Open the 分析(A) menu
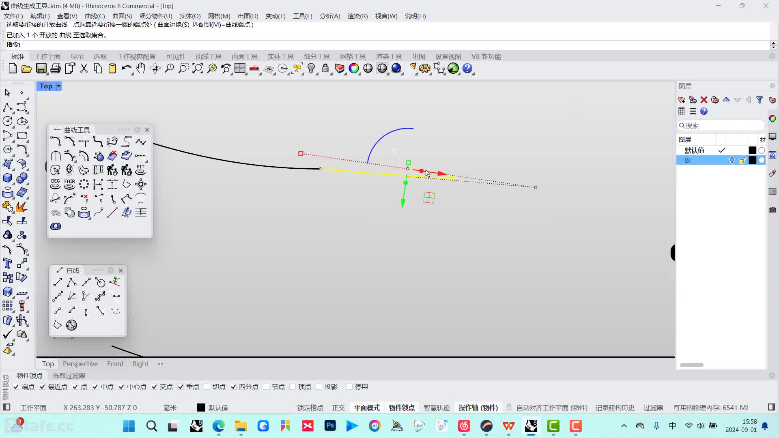Viewport: 779px width, 438px height. (330, 16)
